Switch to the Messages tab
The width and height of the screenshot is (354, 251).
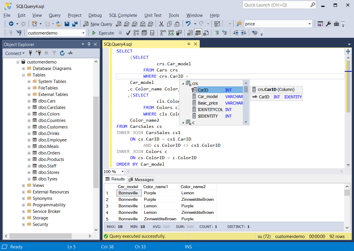tap(141, 179)
